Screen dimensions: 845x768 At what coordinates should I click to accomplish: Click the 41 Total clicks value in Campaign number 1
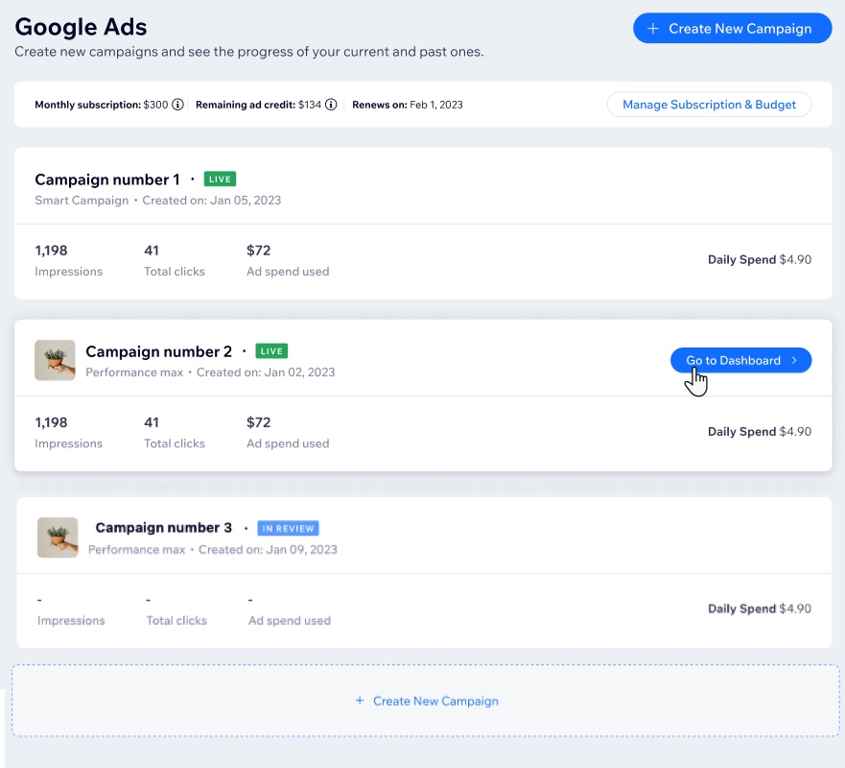coord(152,251)
